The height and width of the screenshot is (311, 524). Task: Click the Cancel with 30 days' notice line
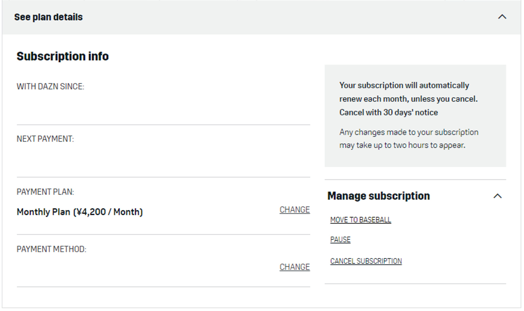pyautogui.click(x=388, y=112)
